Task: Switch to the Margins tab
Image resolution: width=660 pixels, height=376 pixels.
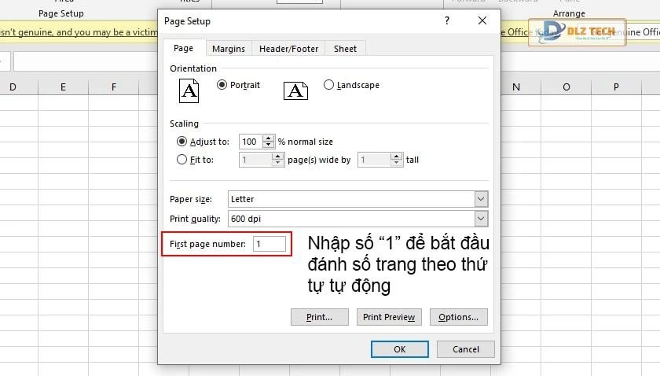Action: coord(229,49)
